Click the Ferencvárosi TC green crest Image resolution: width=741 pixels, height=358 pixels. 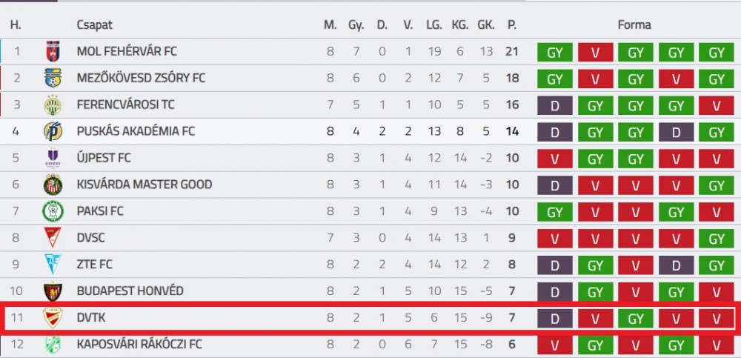click(x=53, y=105)
